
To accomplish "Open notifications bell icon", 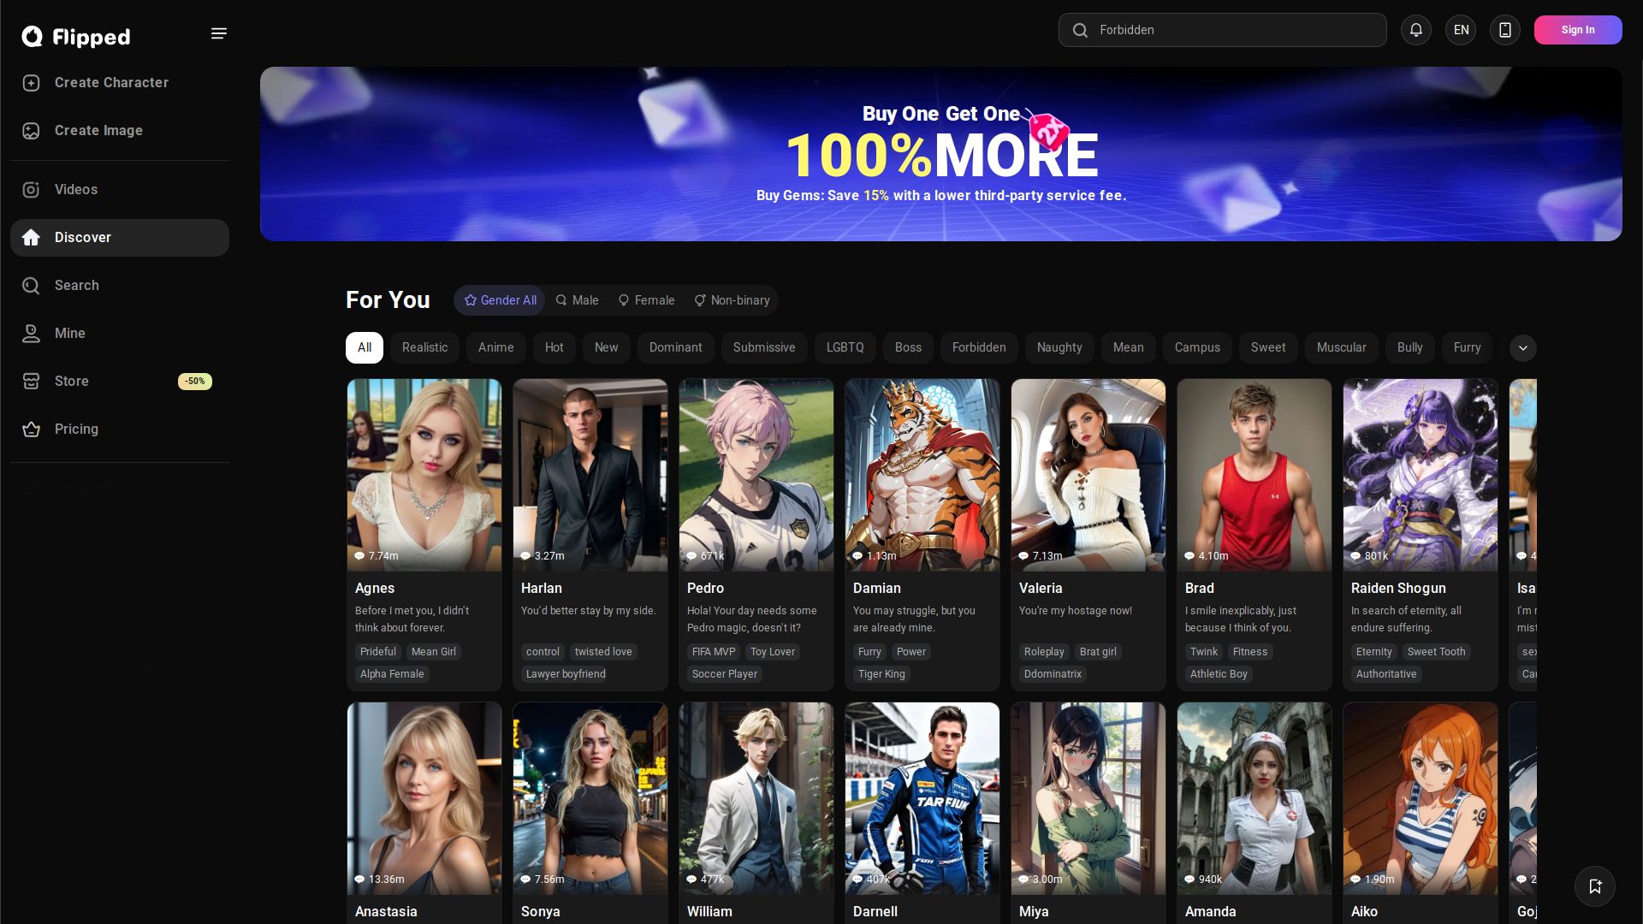I will 1416,30.
